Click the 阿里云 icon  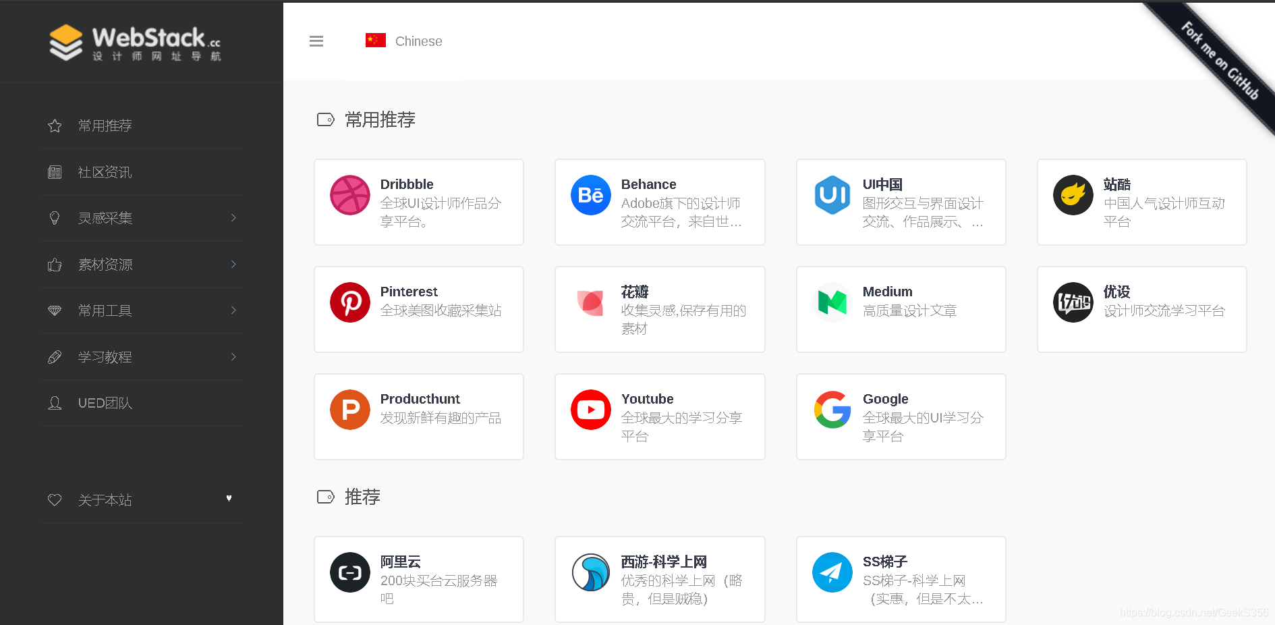click(350, 572)
